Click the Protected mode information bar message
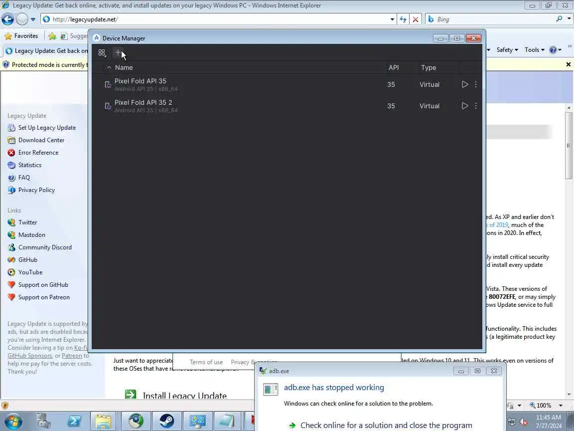 coord(49,65)
